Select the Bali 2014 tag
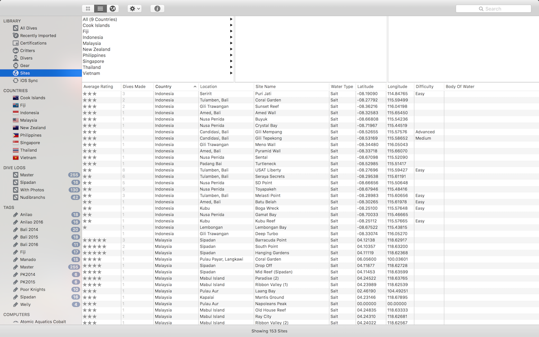The width and height of the screenshot is (539, 337). [41, 230]
